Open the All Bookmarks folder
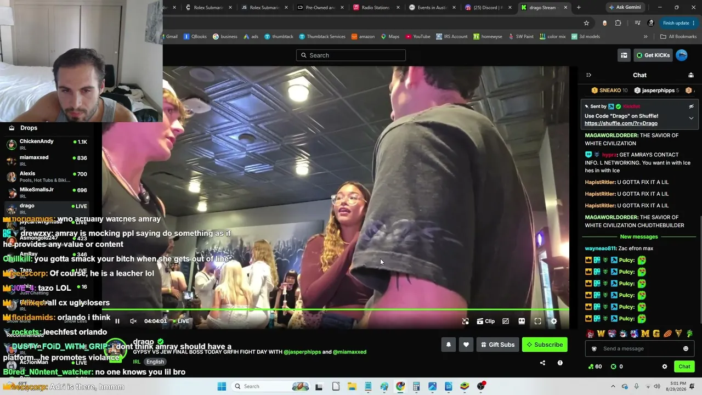 point(678,37)
